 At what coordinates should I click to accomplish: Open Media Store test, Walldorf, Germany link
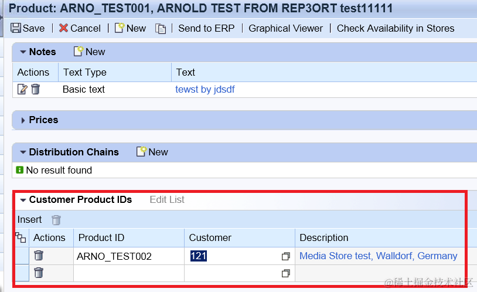(379, 256)
